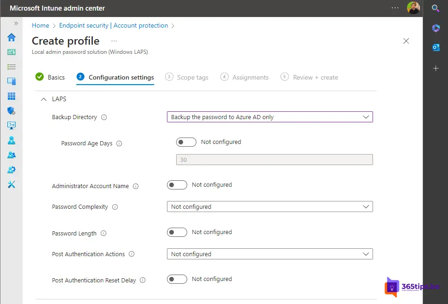Select the Configuration settings step
Screen dimensions: 448x304
tap(115, 77)
